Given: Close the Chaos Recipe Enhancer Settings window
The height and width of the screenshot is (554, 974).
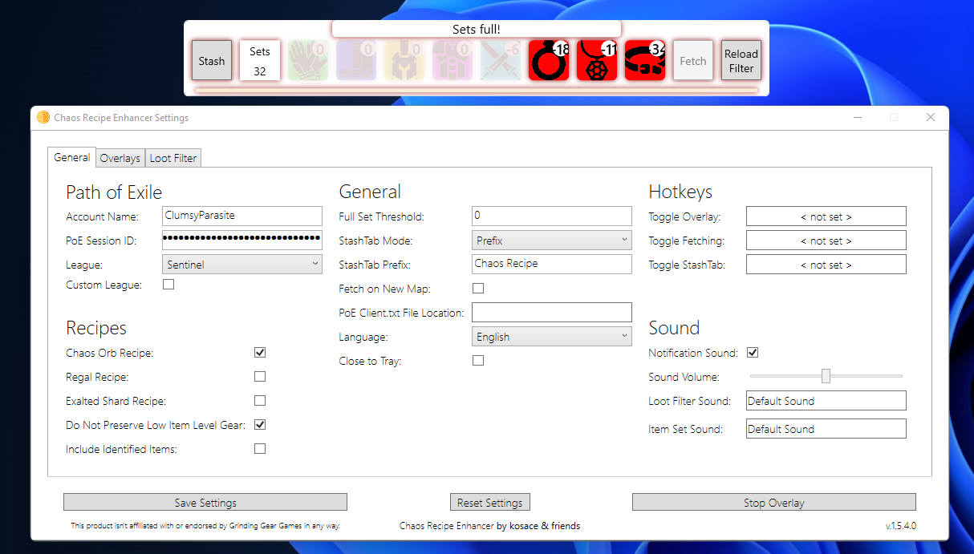Looking at the screenshot, I should pos(931,117).
